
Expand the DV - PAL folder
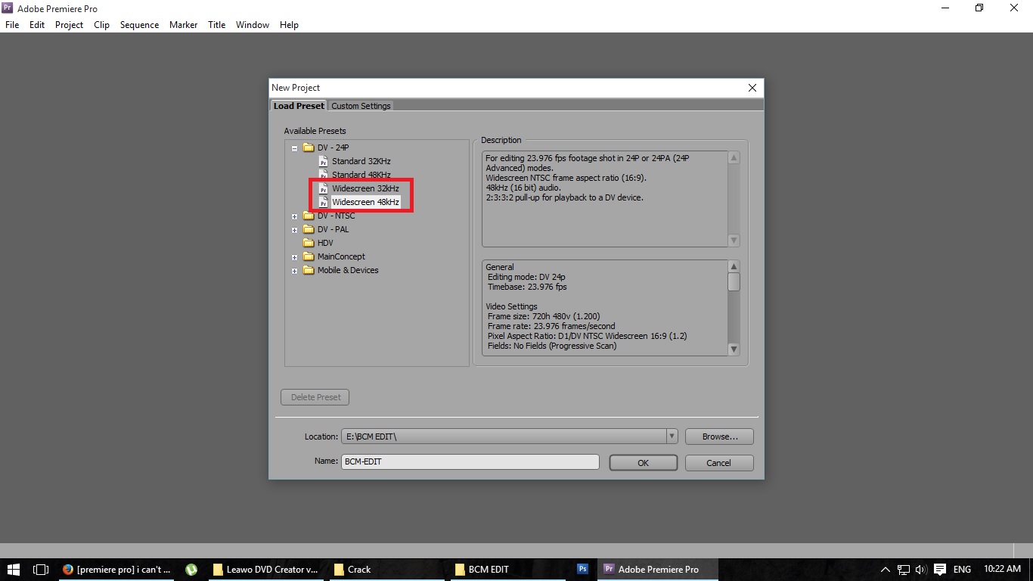(294, 230)
